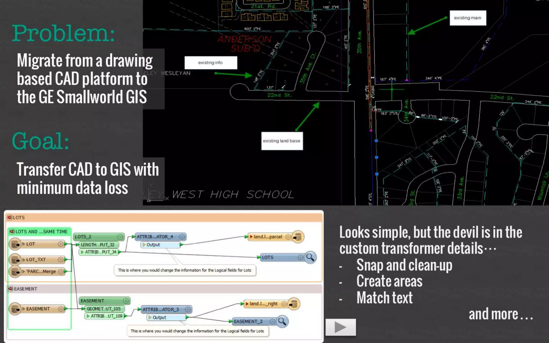Click the 'existing land base' callout label
The width and height of the screenshot is (549, 343).
(282, 141)
